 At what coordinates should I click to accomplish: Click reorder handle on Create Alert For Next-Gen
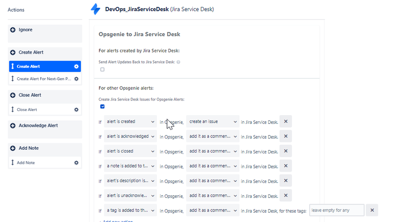click(x=13, y=79)
